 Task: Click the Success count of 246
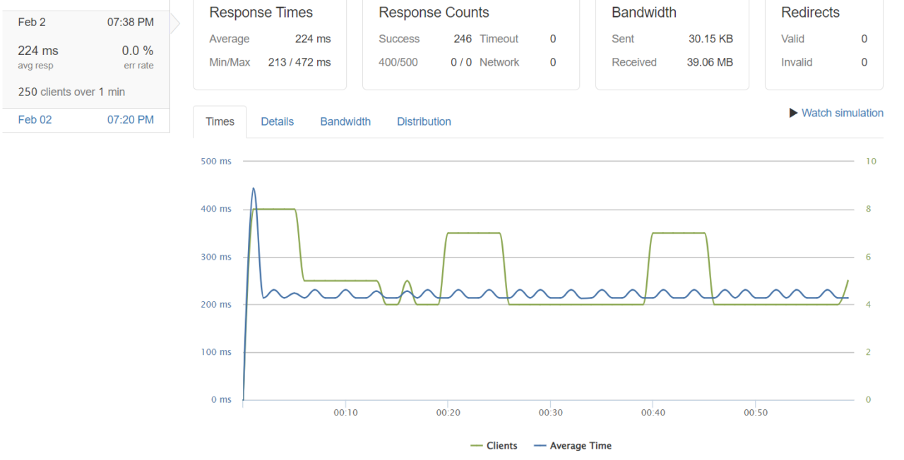(463, 39)
